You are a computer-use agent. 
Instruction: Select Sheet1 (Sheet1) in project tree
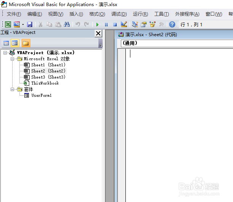click(x=48, y=65)
